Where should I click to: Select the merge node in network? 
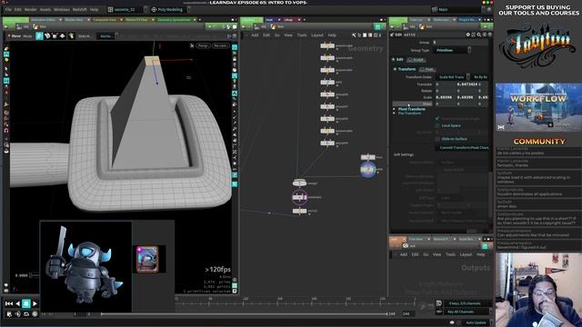point(299,183)
